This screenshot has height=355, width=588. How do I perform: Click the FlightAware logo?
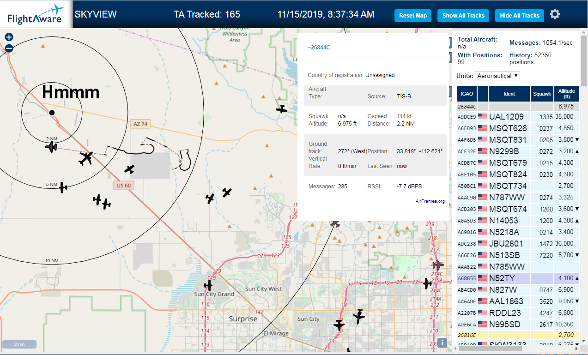tap(36, 14)
